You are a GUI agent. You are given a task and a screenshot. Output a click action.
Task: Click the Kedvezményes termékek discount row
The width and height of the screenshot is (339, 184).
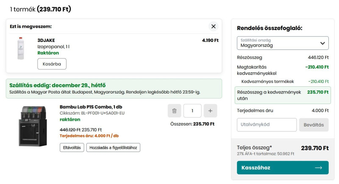pyautogui.click(x=283, y=81)
